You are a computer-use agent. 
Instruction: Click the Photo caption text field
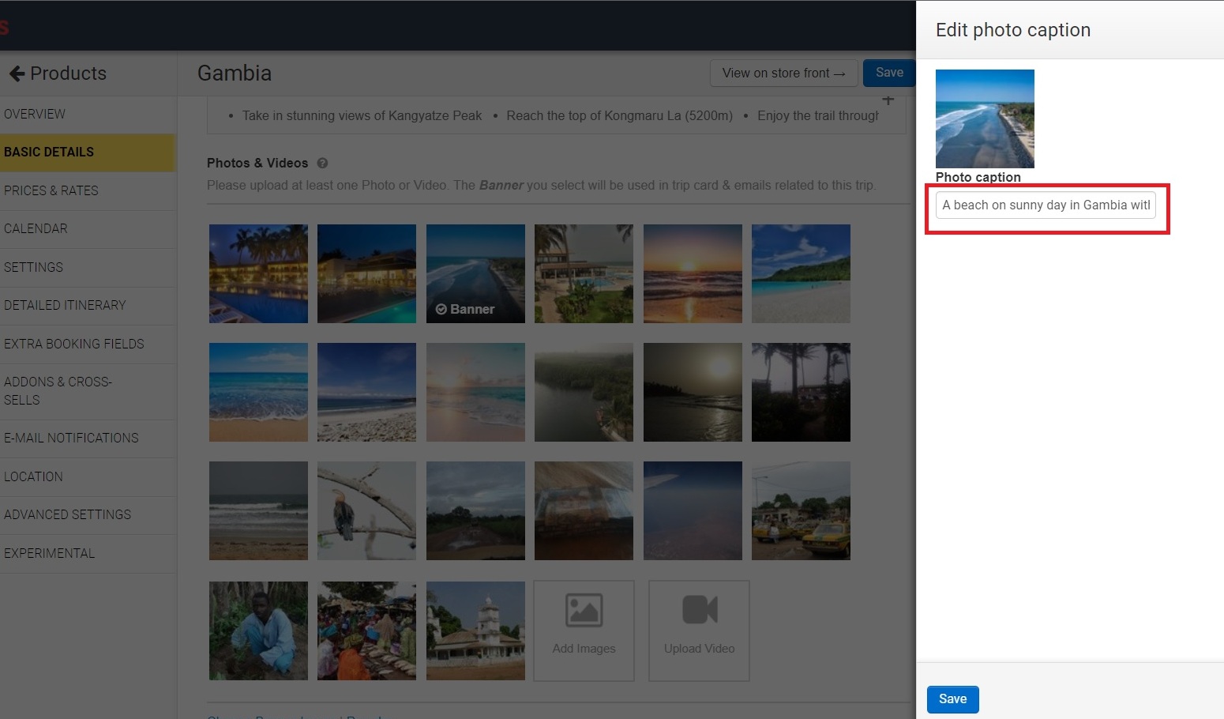[x=1046, y=205]
